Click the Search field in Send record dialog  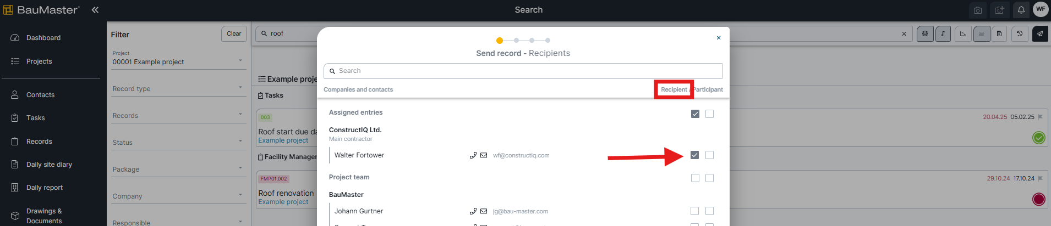[x=523, y=71]
